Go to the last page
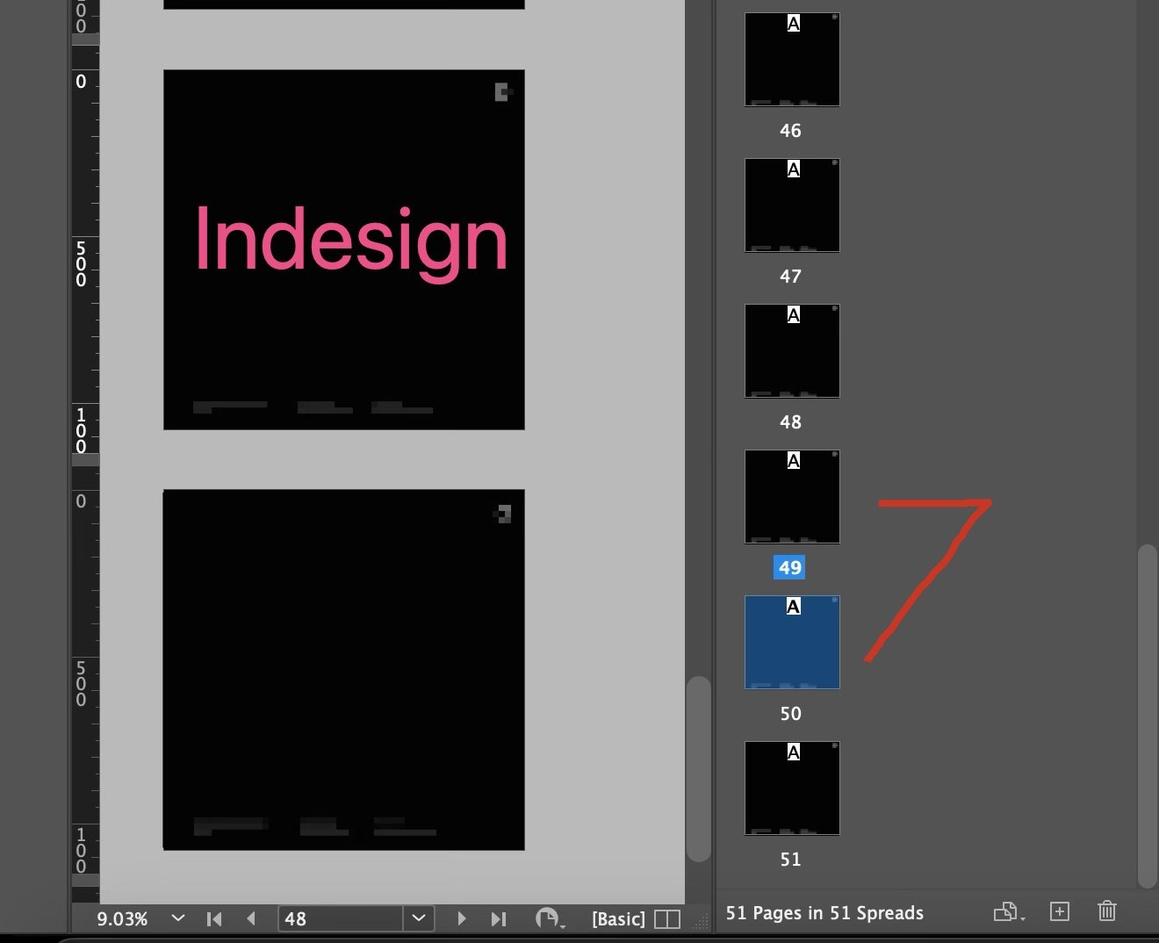Screen dimensions: 1159x943 499,918
